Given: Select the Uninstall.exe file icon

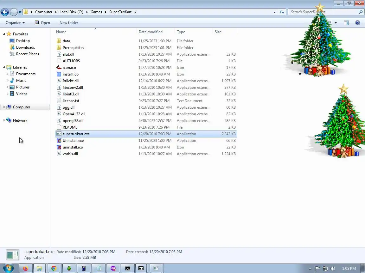Looking at the screenshot, I should click(59, 140).
